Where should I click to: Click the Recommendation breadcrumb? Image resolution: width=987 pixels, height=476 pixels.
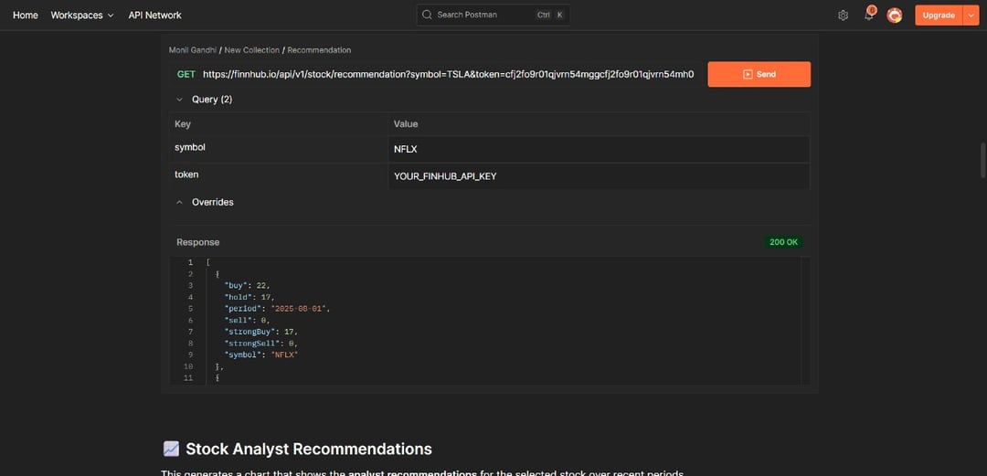coord(319,49)
